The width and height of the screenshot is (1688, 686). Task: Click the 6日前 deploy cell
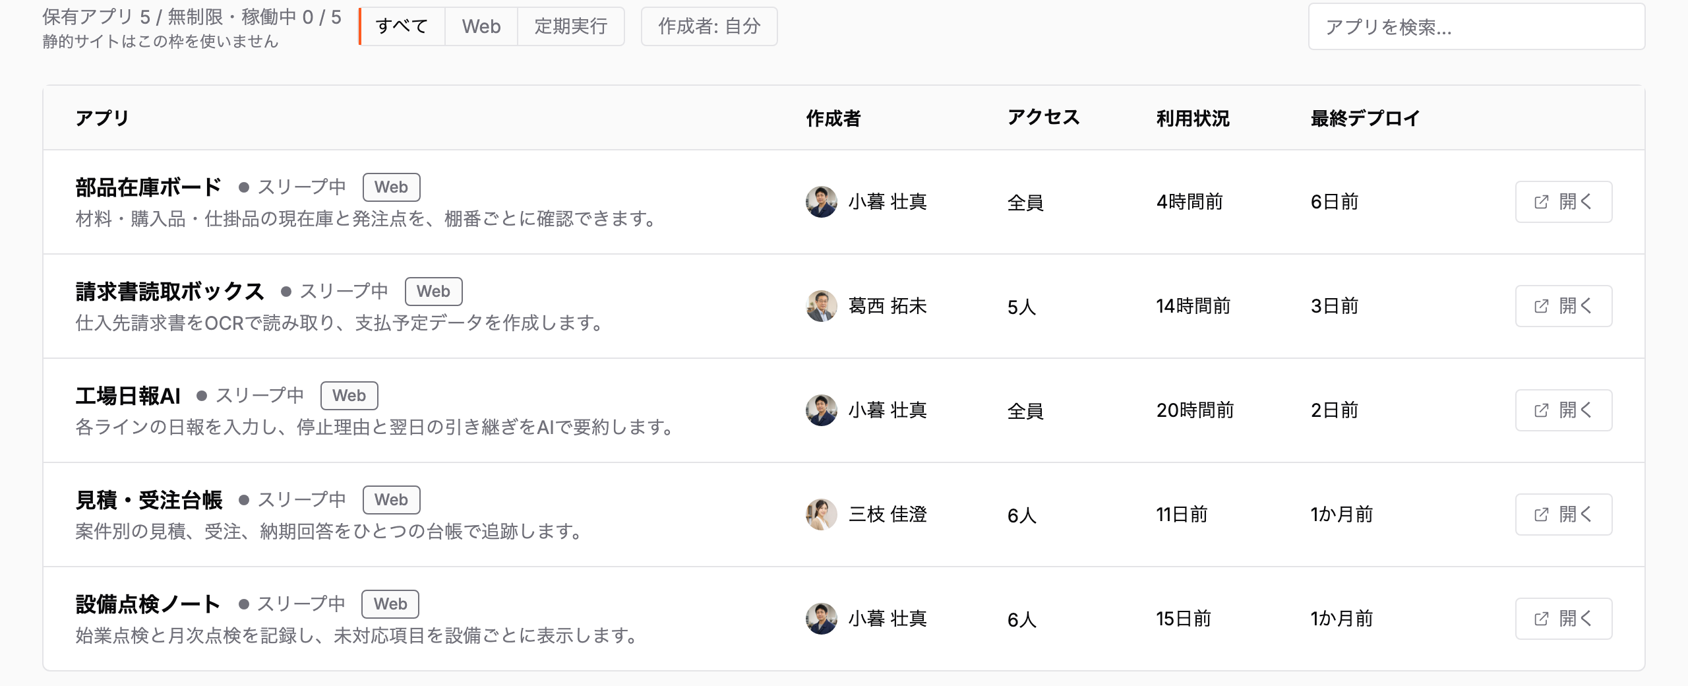coord(1335,202)
